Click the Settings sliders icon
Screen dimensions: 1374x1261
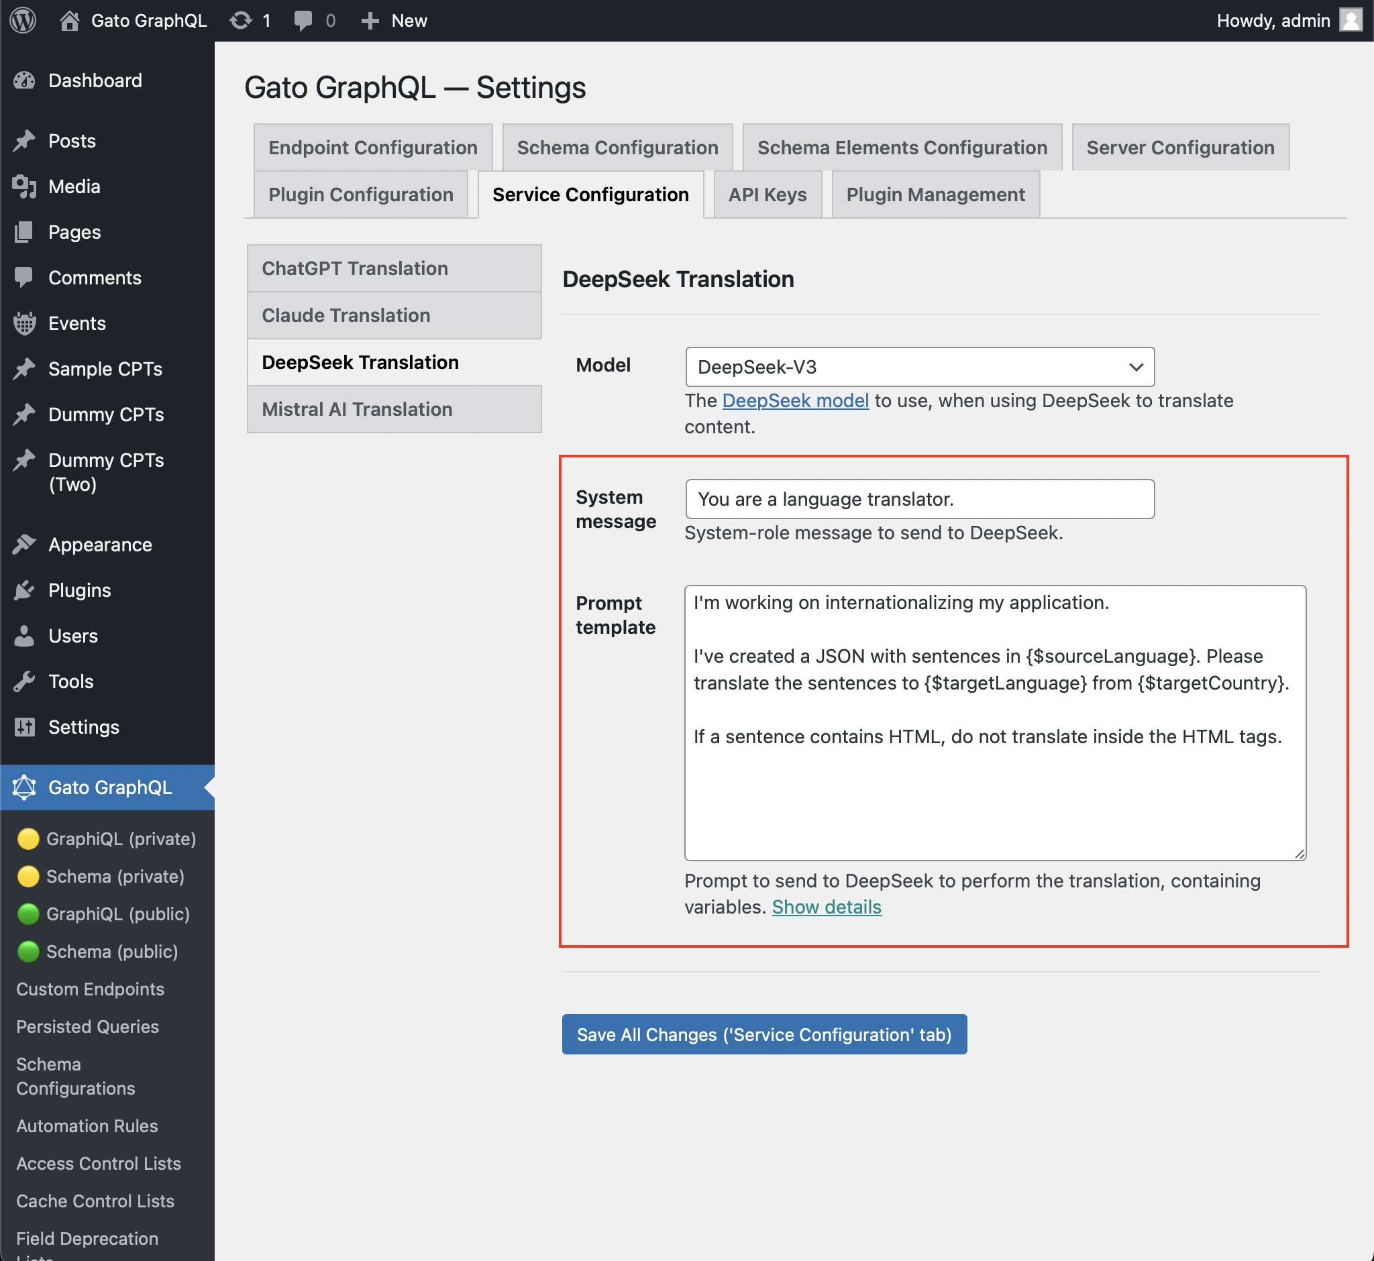tap(25, 726)
